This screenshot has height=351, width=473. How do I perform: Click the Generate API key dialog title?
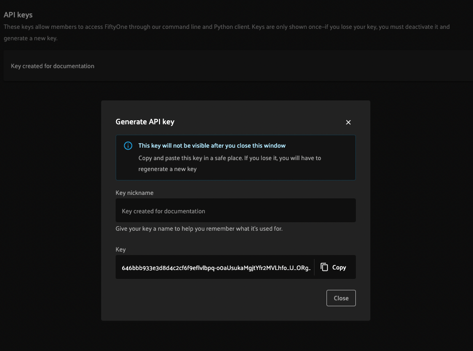[x=146, y=121]
